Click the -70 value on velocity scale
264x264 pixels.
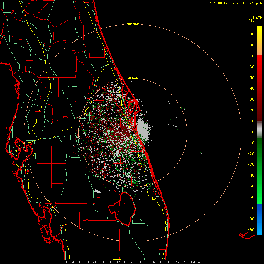tap(251, 208)
